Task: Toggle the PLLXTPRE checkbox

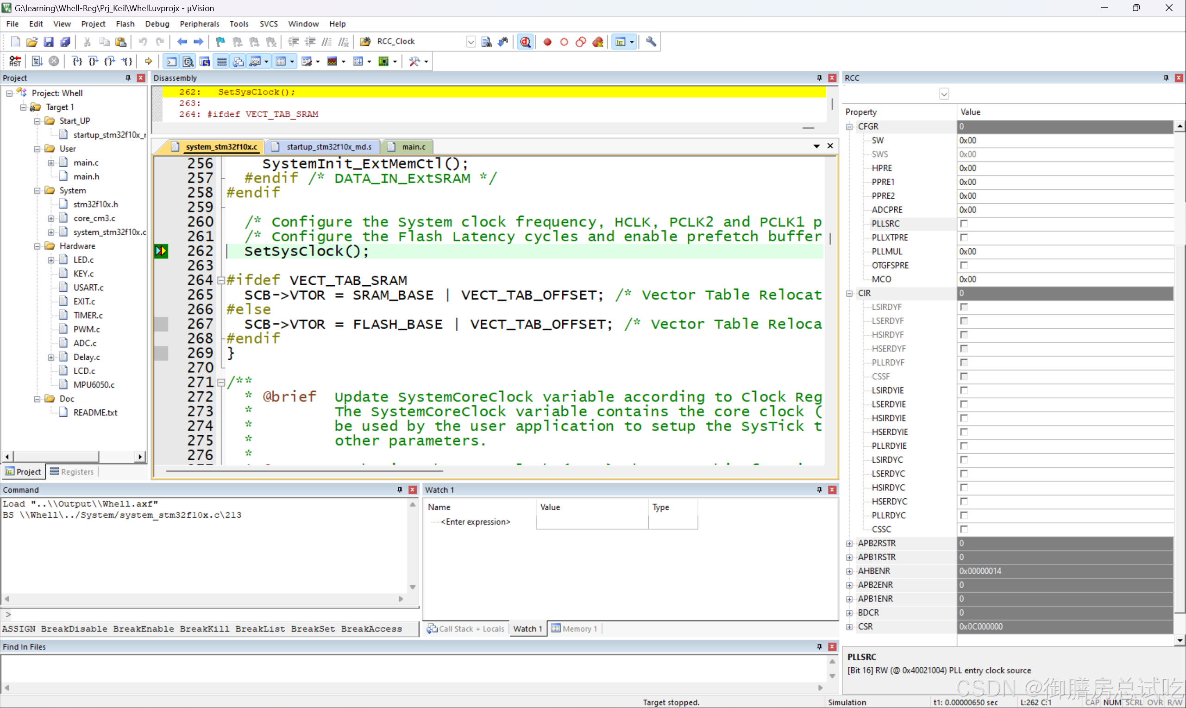Action: tap(964, 237)
